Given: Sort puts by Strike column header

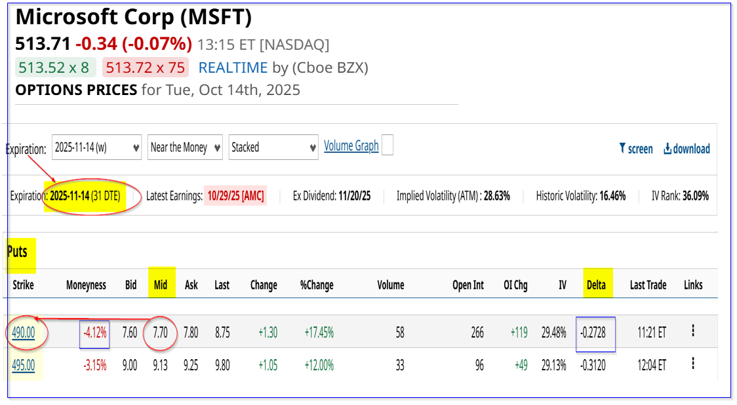Looking at the screenshot, I should [23, 285].
